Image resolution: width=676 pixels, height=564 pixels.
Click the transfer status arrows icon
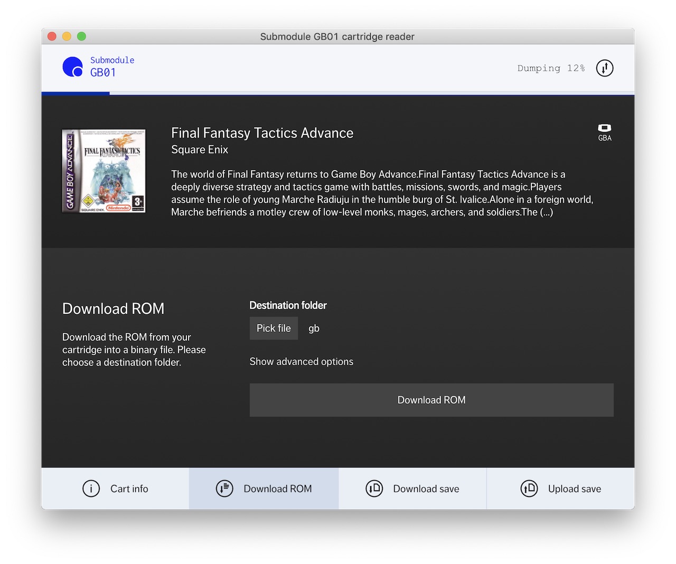(605, 68)
